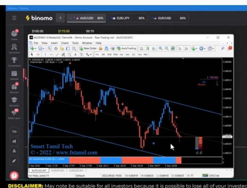Open What's new in the Binomo sidebar
The width and height of the screenshot is (247, 188).
(14, 114)
